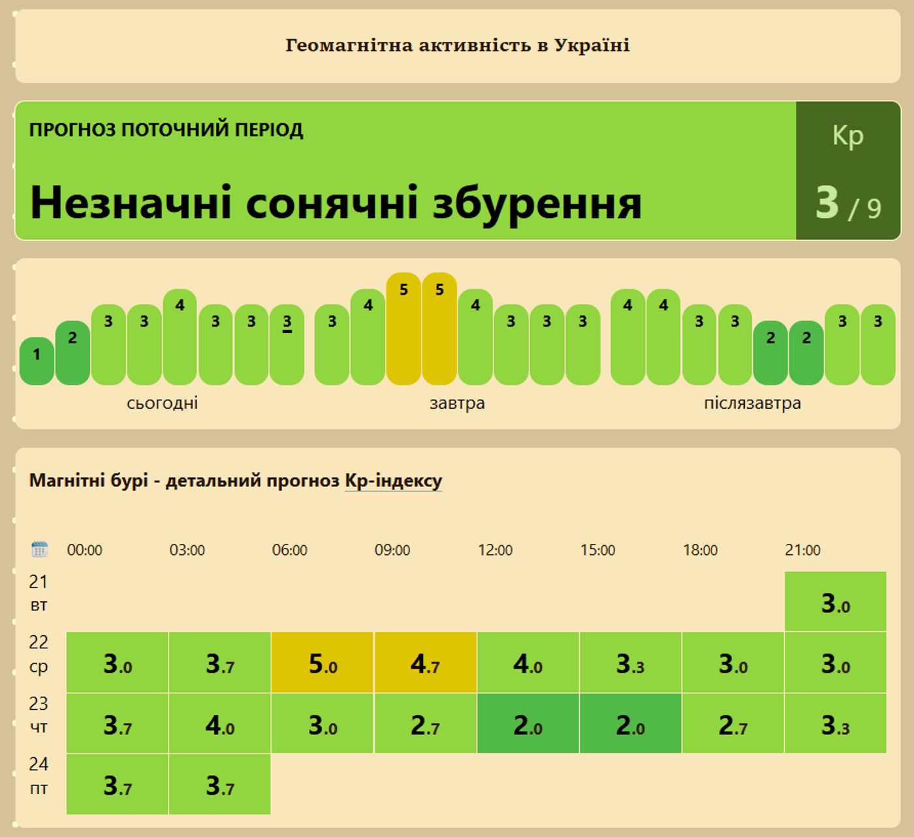Click the dark green Kp 3 / 9 panel

click(x=848, y=170)
